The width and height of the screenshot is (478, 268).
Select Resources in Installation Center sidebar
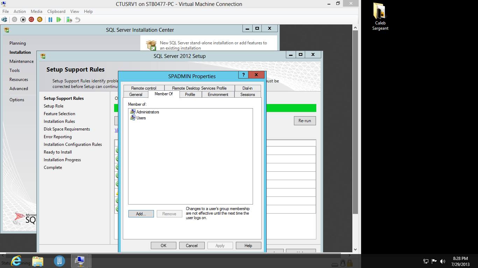19,80
